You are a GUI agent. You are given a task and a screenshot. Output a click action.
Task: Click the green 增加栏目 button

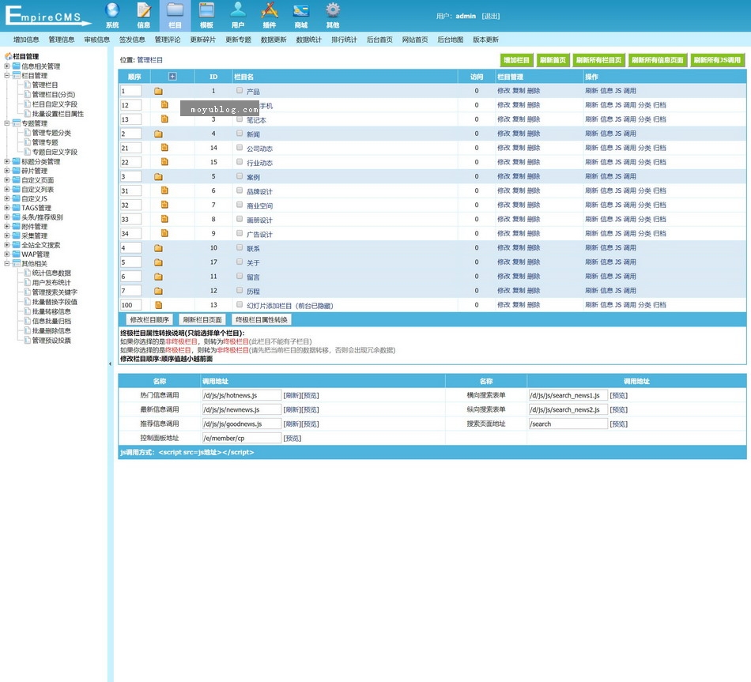pos(516,60)
